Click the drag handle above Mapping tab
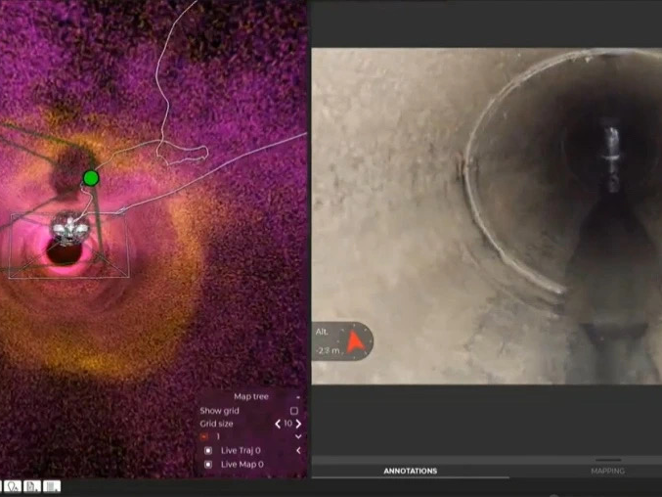The height and width of the screenshot is (497, 662). (x=607, y=459)
